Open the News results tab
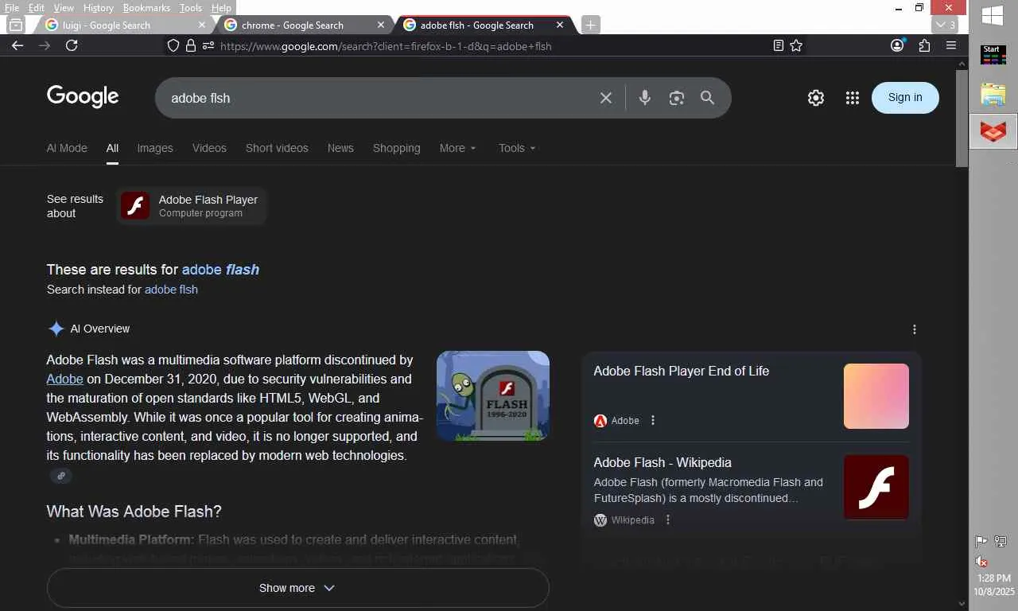 tap(340, 148)
